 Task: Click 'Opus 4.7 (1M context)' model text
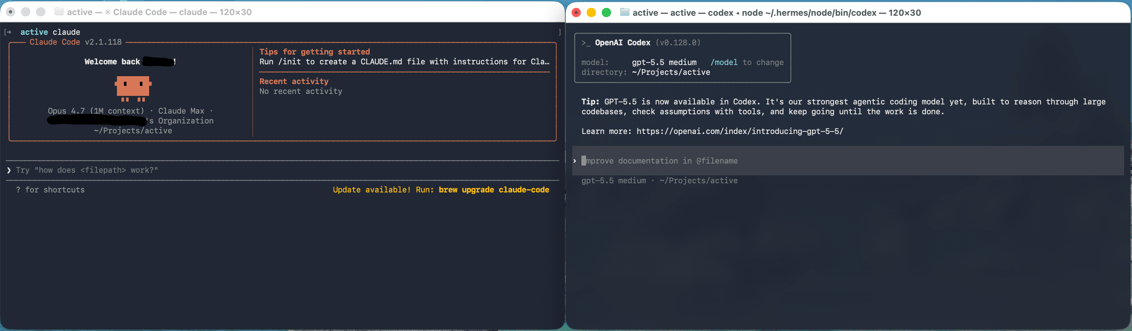pyautogui.click(x=96, y=111)
